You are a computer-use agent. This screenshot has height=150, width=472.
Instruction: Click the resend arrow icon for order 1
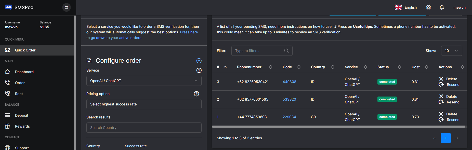coord(441,120)
